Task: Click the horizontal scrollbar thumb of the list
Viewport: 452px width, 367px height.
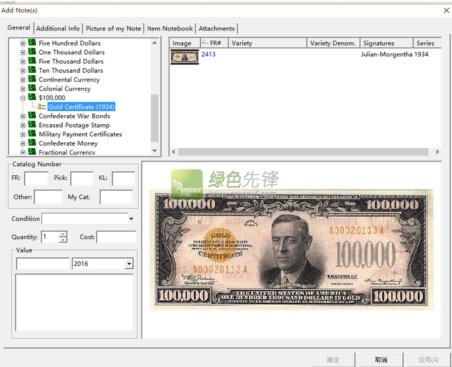Action: coord(302,152)
